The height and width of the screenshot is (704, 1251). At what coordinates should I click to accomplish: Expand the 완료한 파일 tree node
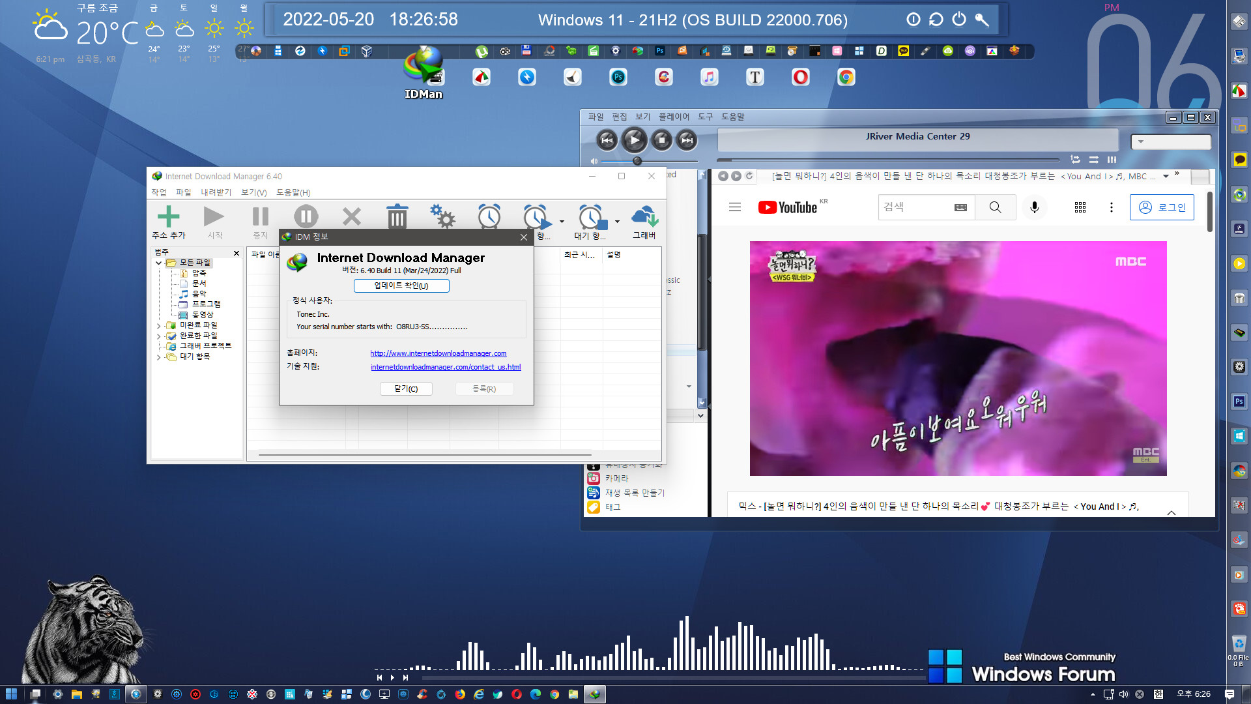click(158, 336)
